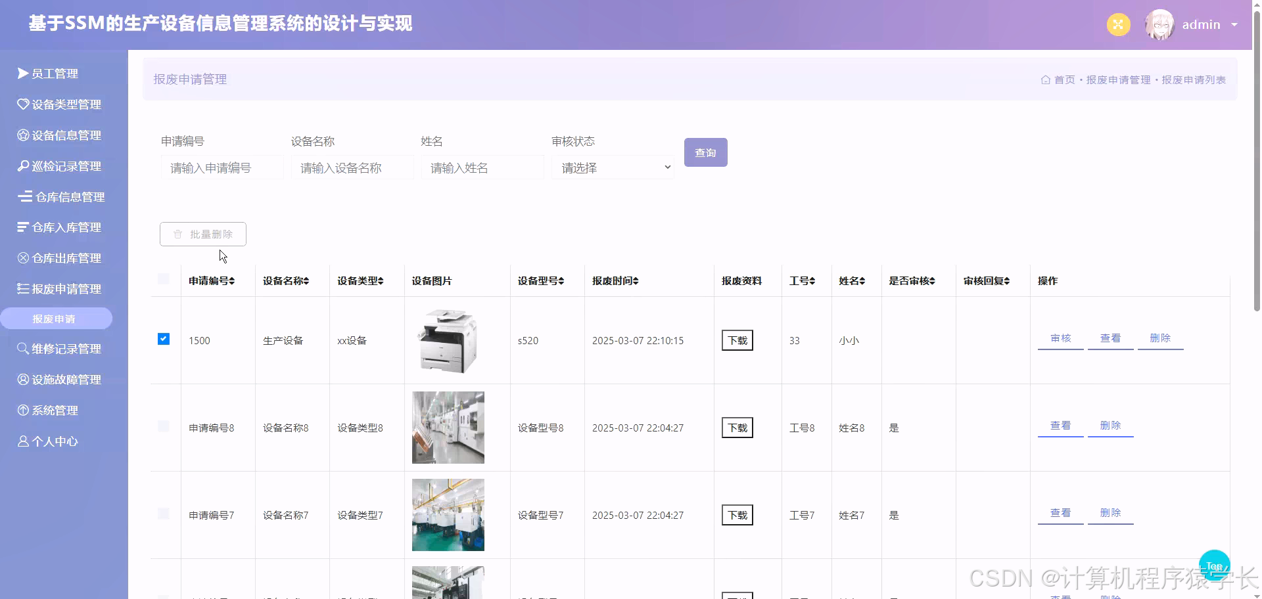Image resolution: width=1262 pixels, height=599 pixels.
Task: Click the home icon in breadcrumb
Action: pos(1045,79)
